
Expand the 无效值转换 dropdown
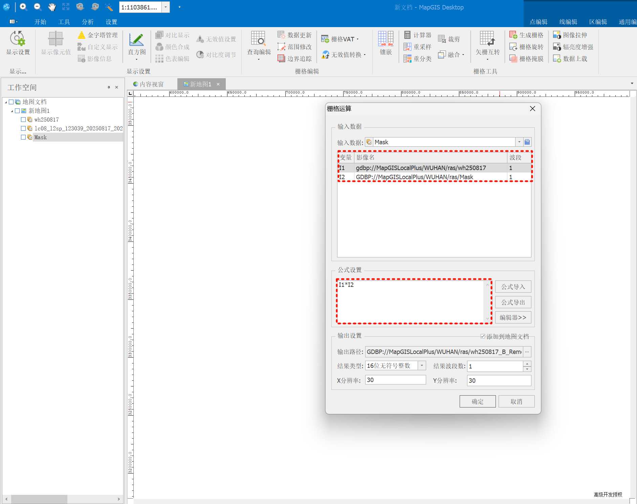(x=365, y=55)
